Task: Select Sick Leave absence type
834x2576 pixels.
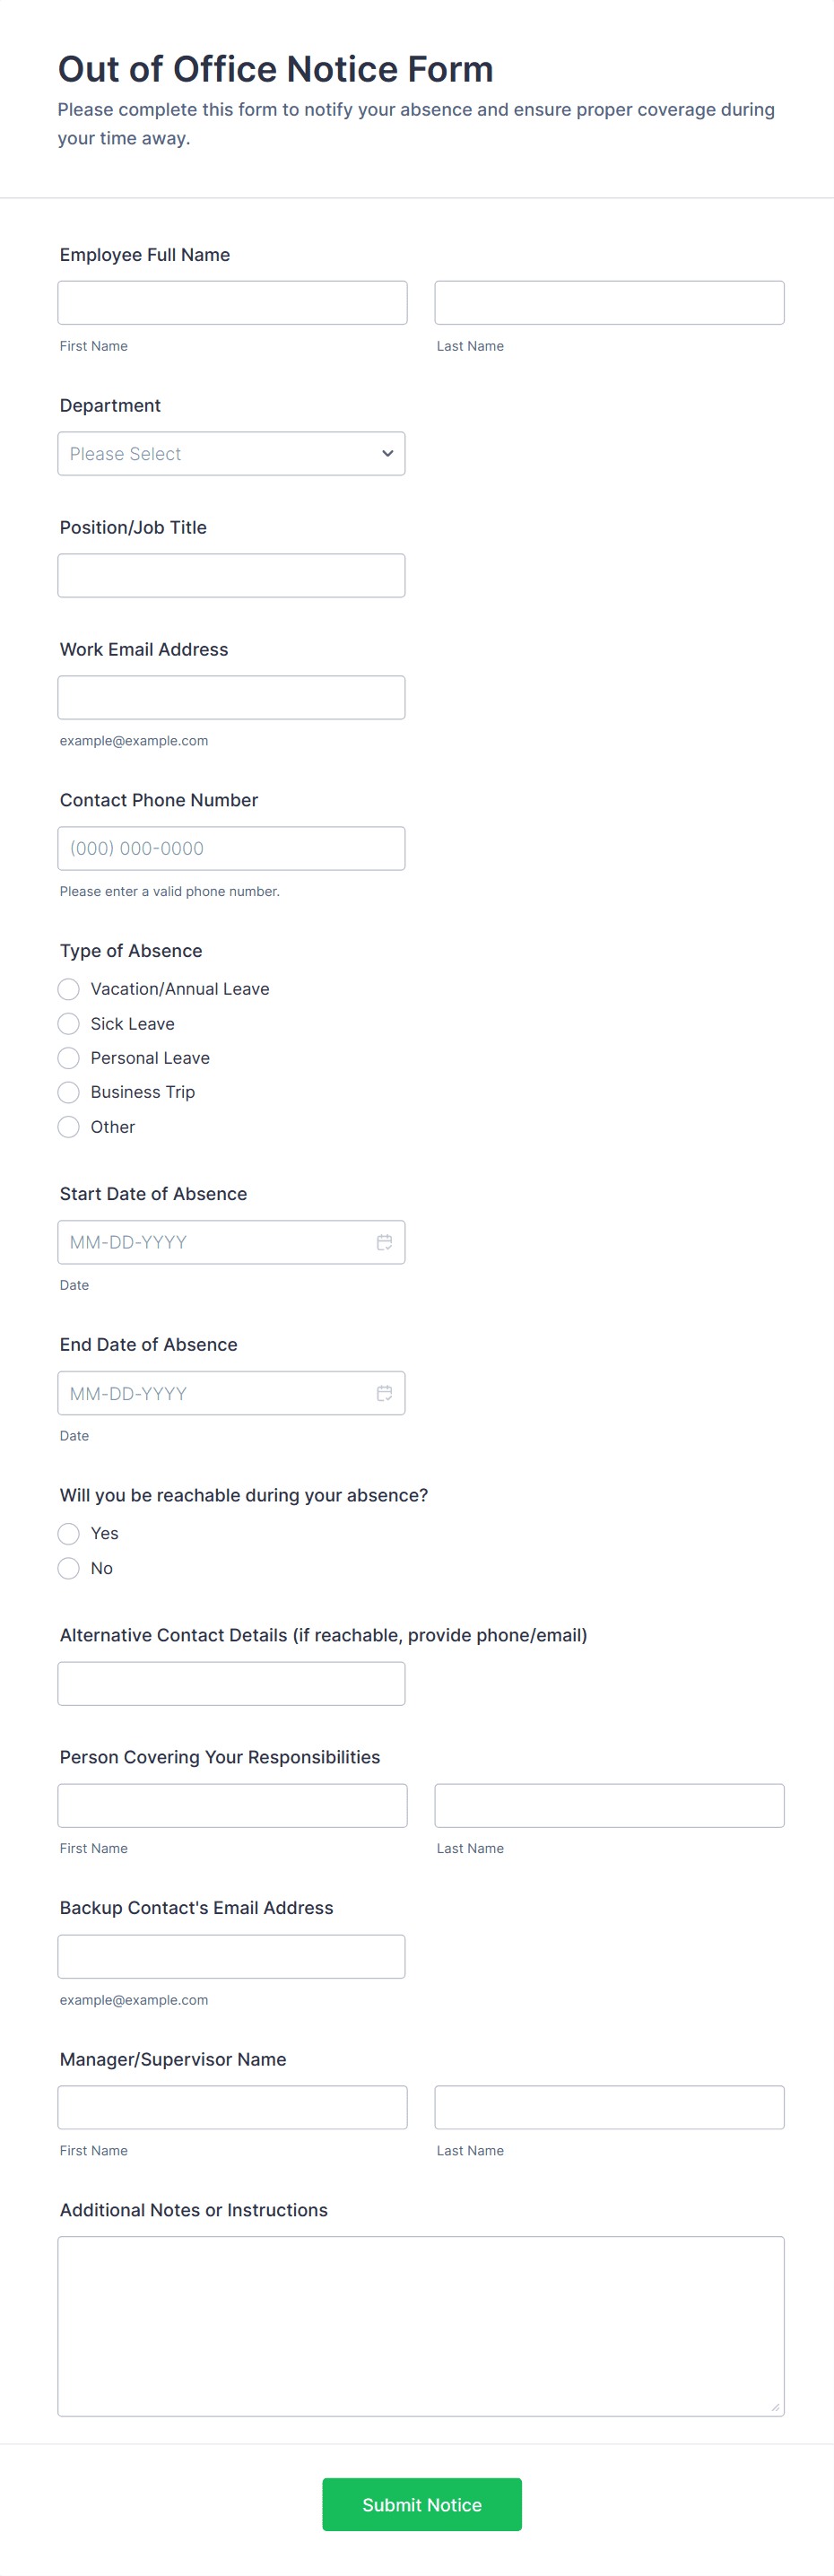Action: click(x=69, y=1024)
